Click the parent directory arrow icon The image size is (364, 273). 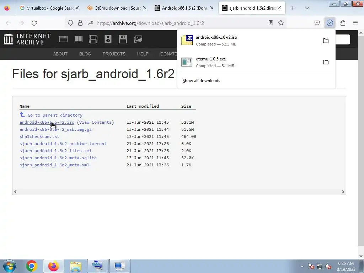pyautogui.click(x=22, y=114)
